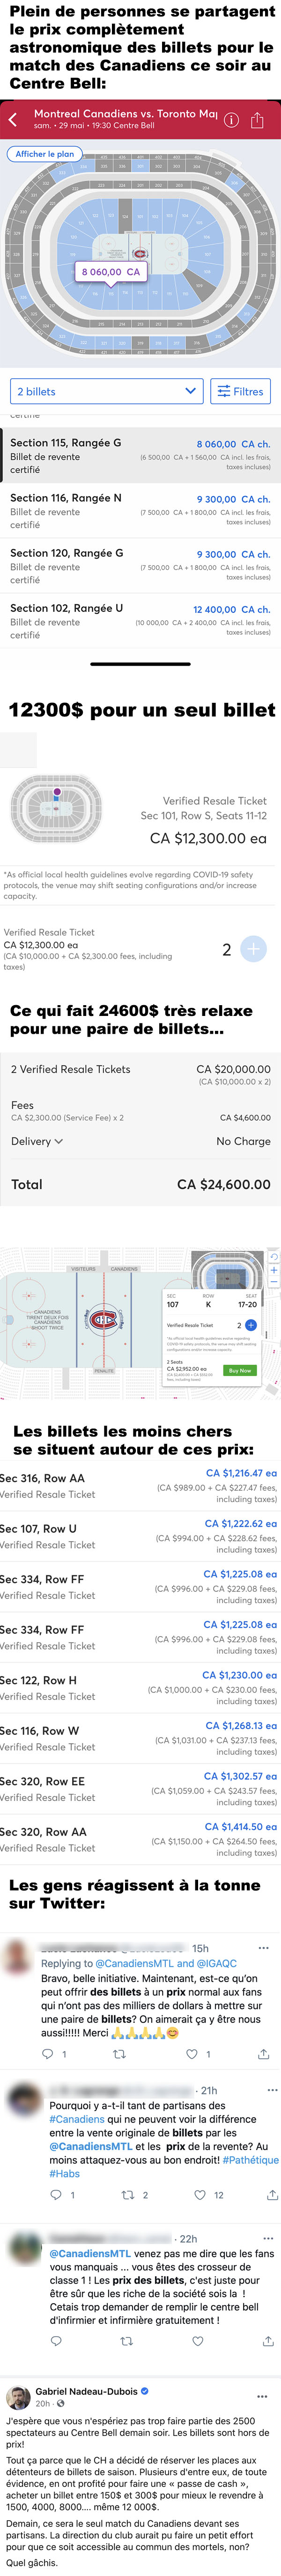Click the zoom-in plus icon on arena map
This screenshot has height=2576, width=281.
[x=274, y=1270]
